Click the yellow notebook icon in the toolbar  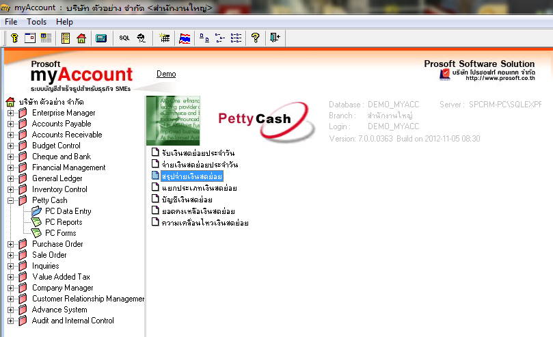65,38
